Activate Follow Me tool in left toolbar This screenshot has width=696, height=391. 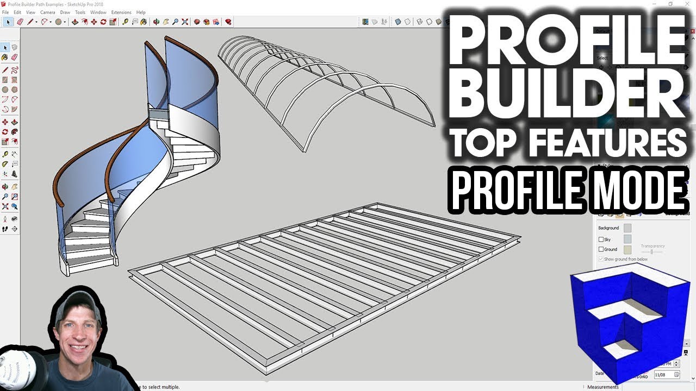click(15, 132)
